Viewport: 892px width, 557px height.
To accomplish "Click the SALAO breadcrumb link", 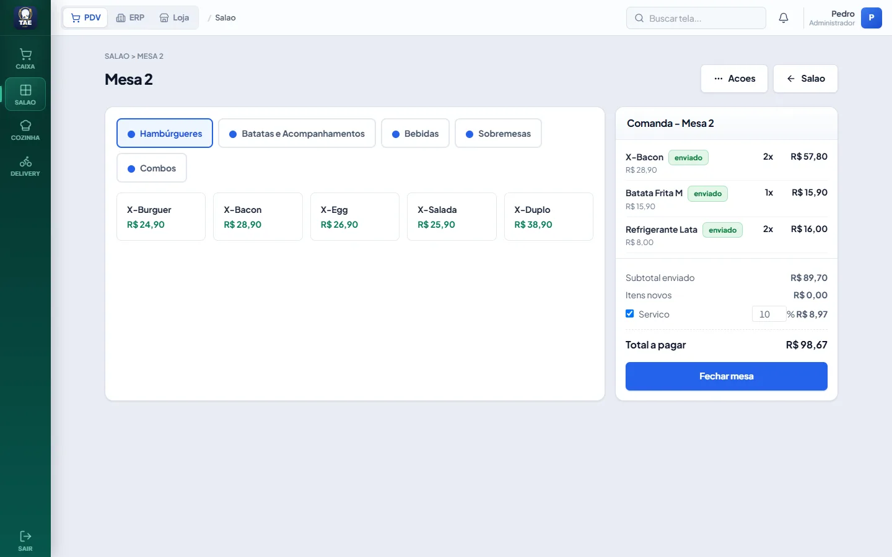I will [117, 56].
